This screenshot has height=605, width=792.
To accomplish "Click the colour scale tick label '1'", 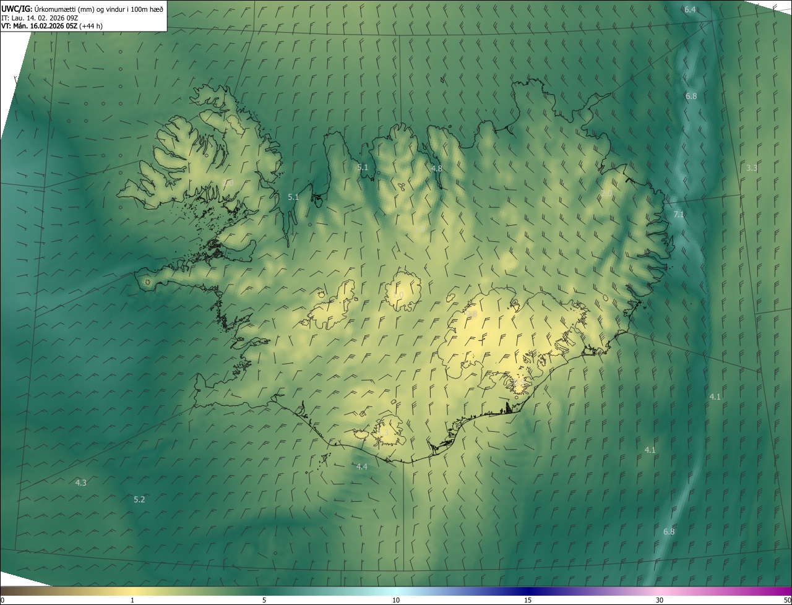I will 132,601.
